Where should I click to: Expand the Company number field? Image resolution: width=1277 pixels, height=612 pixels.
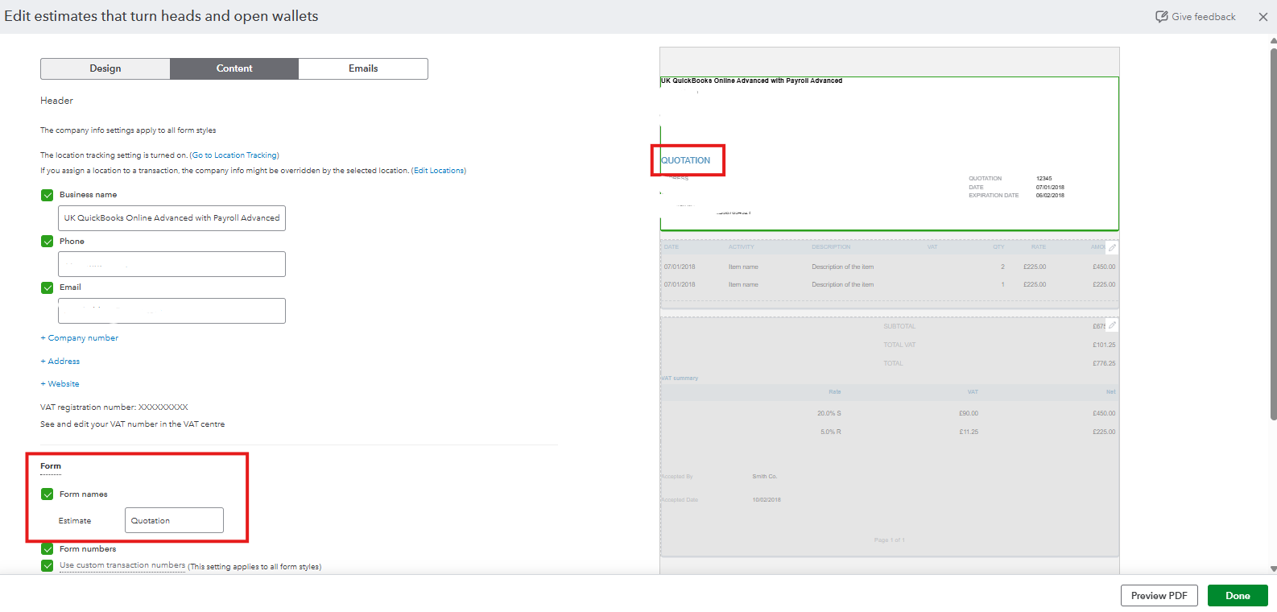(80, 338)
